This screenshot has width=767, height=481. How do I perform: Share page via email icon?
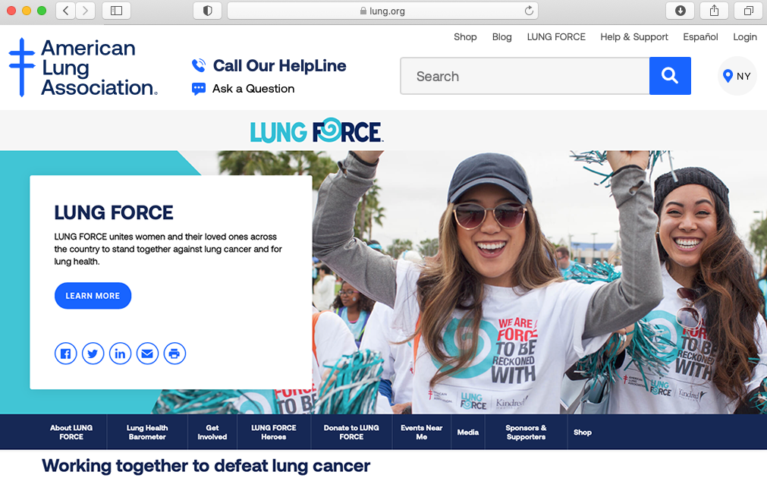[x=147, y=354]
